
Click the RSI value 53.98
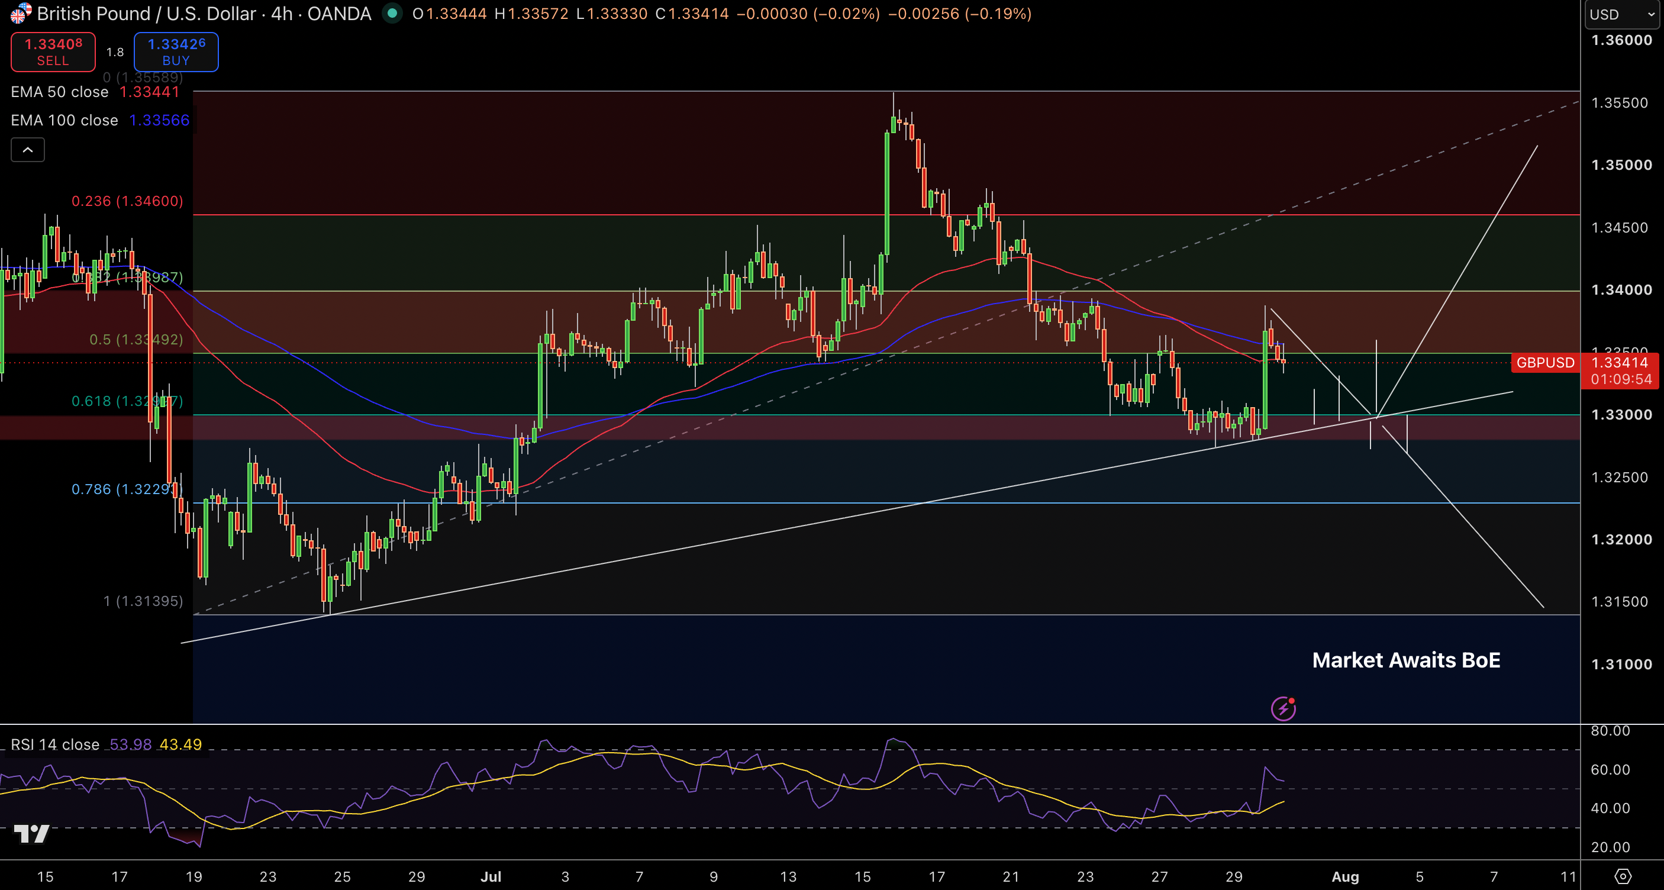coord(131,744)
